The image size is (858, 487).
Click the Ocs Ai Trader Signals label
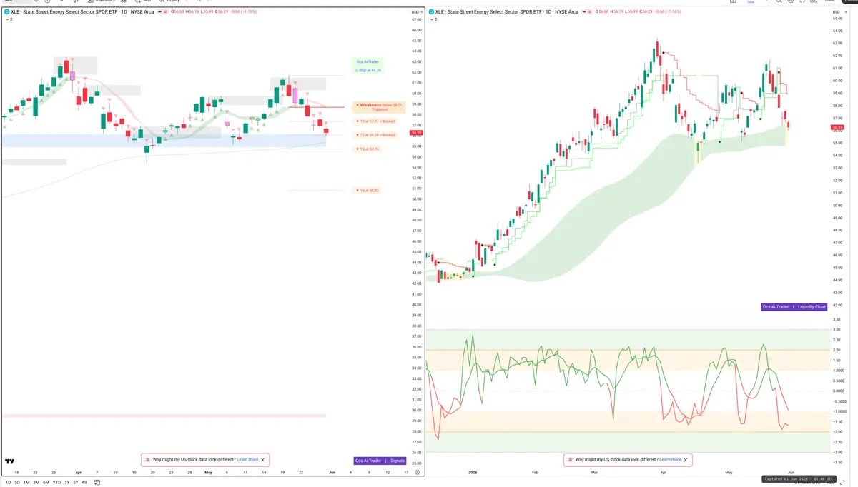[x=380, y=461]
